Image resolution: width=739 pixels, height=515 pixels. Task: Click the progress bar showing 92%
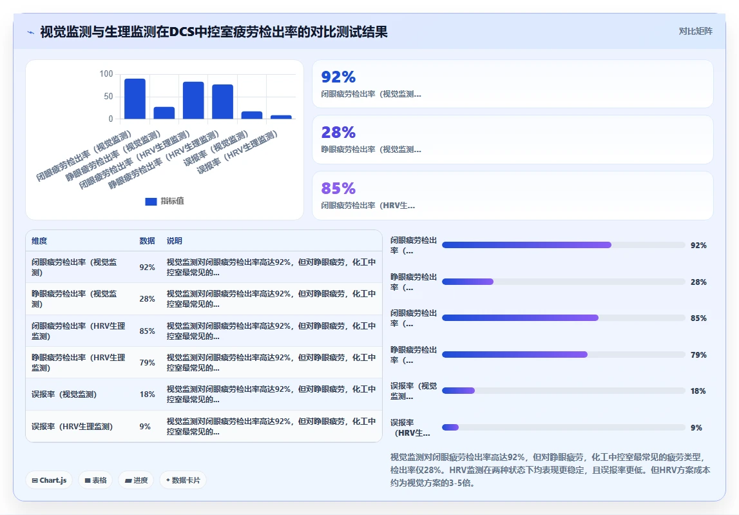coord(563,245)
